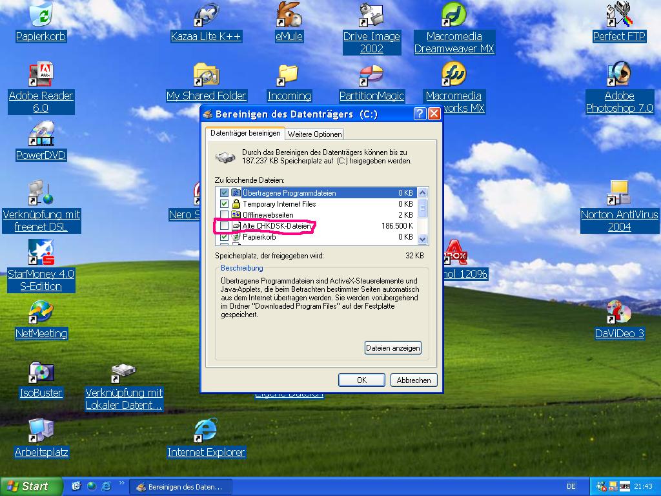Viewport: 661px width, 496px height.
Task: Click the Dateien anzeigen button
Action: pos(393,348)
